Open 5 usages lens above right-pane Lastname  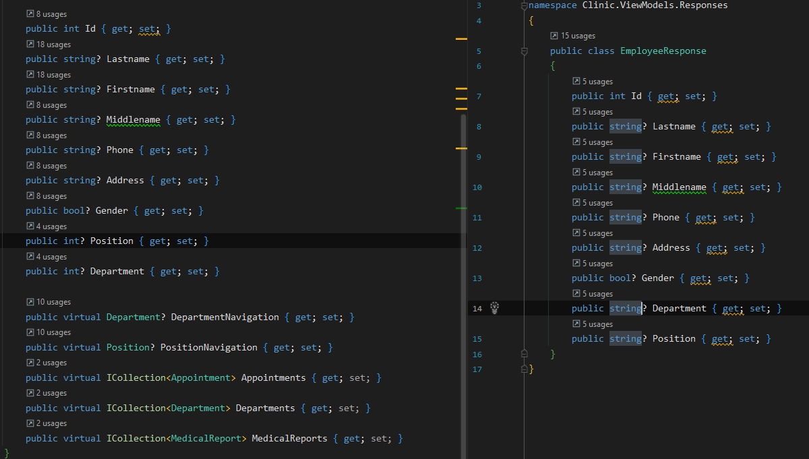[x=593, y=112]
